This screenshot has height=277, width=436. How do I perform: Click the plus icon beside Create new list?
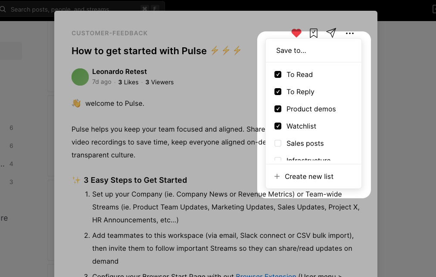[x=277, y=176]
